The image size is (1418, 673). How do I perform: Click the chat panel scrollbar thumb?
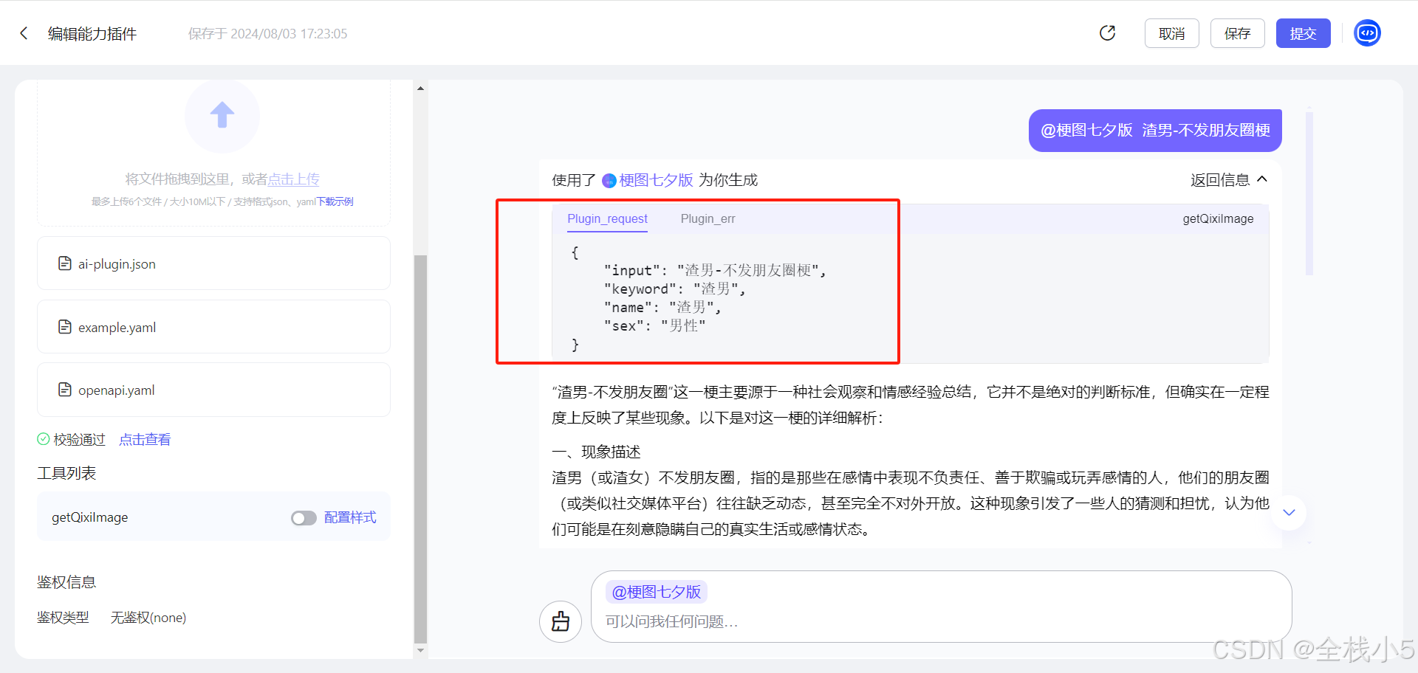click(x=1309, y=193)
